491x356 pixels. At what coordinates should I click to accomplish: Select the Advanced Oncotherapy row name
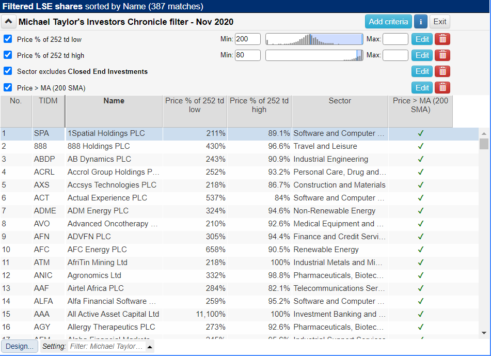click(x=113, y=224)
